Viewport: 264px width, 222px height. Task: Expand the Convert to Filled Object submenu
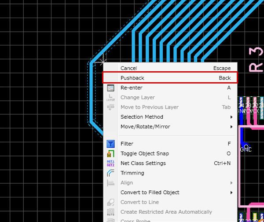pos(231,193)
